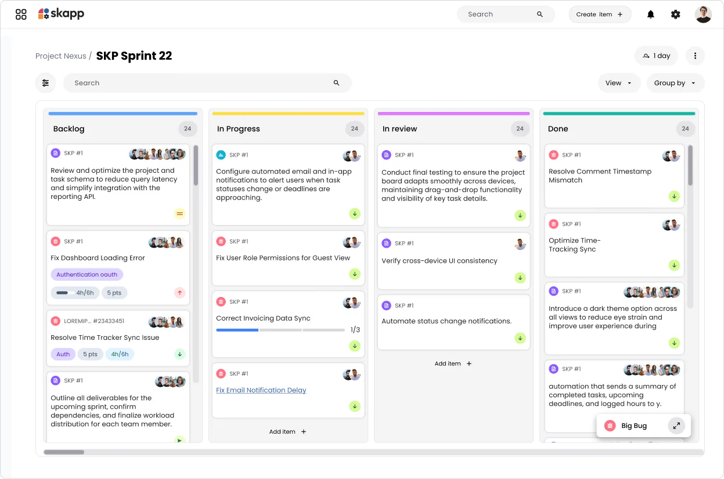
Task: Click the In Progress count badge 24
Action: pos(354,129)
